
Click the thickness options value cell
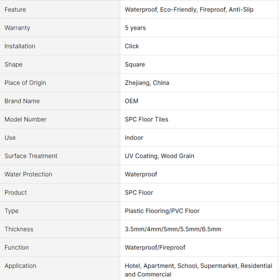coord(173,229)
